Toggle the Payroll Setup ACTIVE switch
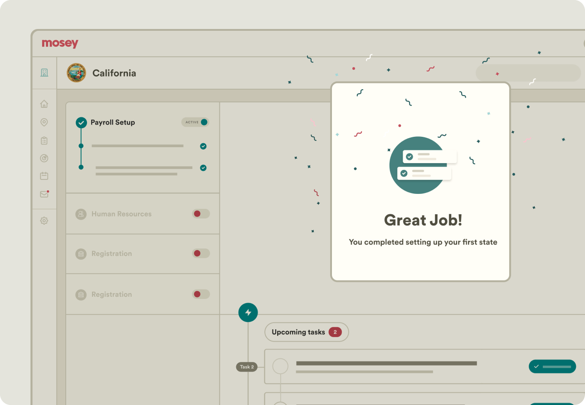This screenshot has height=405, width=585. 195,122
